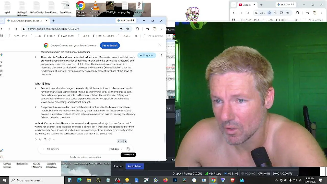This screenshot has height=184, width=327.
Task: Open a new tab in the YouTube window
Action: point(261,5)
